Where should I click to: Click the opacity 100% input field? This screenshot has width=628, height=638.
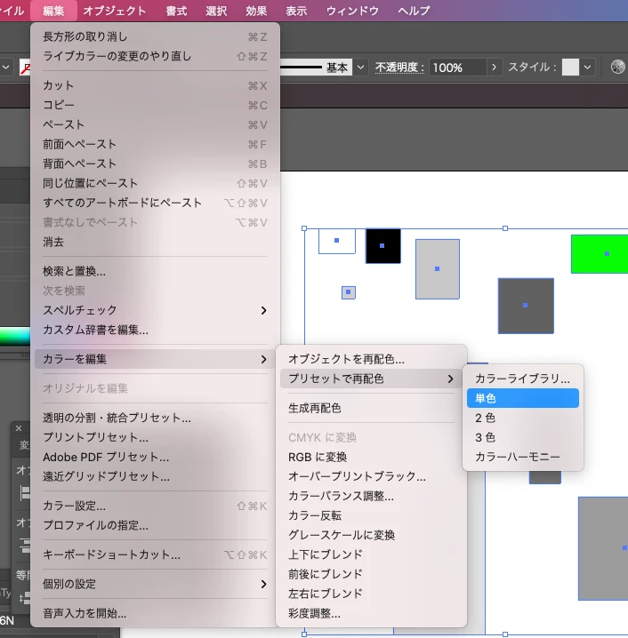click(458, 68)
